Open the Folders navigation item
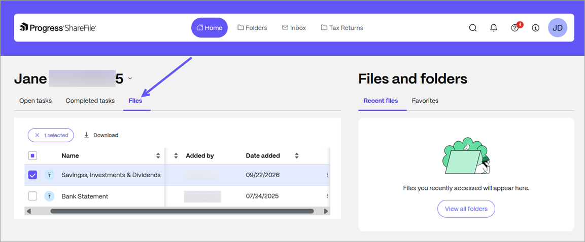 tap(252, 28)
